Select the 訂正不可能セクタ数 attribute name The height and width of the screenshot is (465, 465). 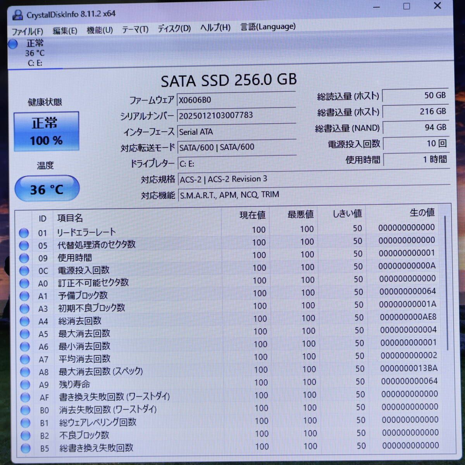pos(93,283)
